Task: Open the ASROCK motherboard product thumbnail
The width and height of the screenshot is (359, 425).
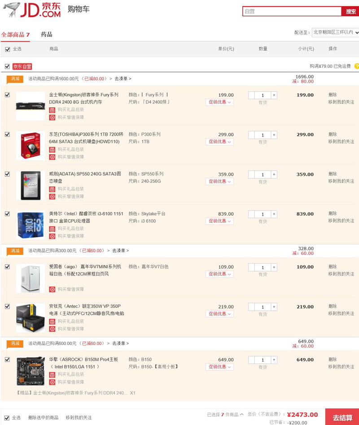Action: (x=31, y=371)
